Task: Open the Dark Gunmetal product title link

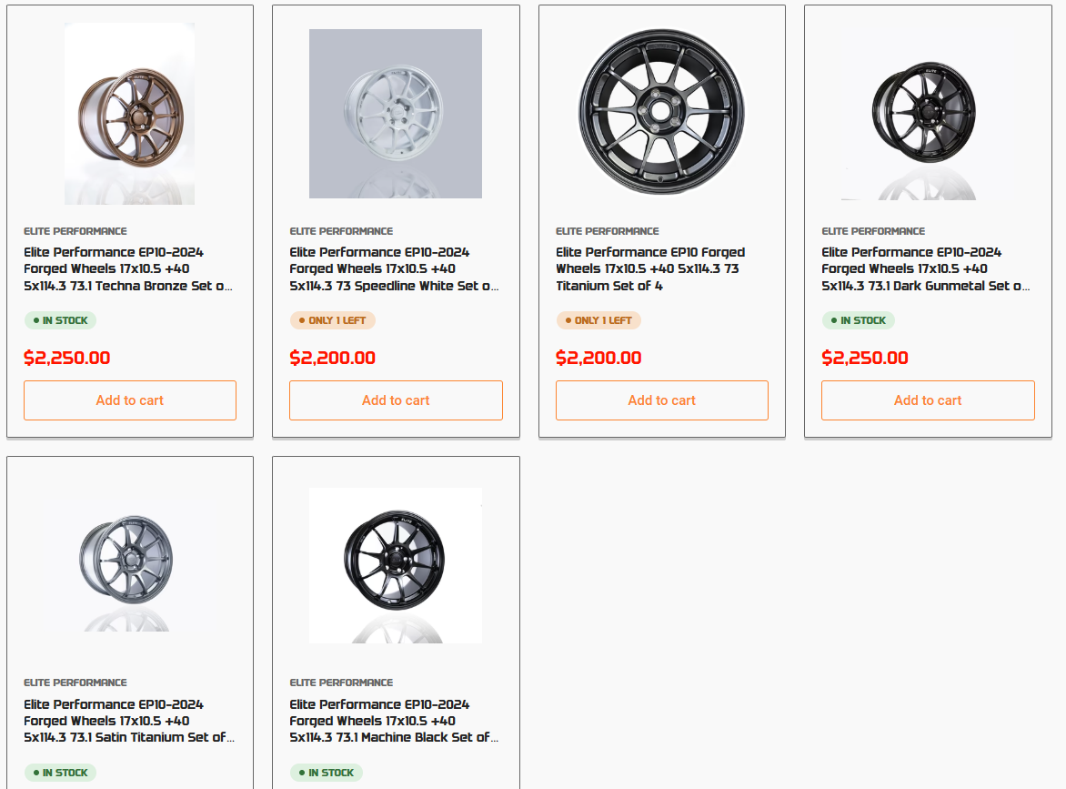Action: pos(926,269)
